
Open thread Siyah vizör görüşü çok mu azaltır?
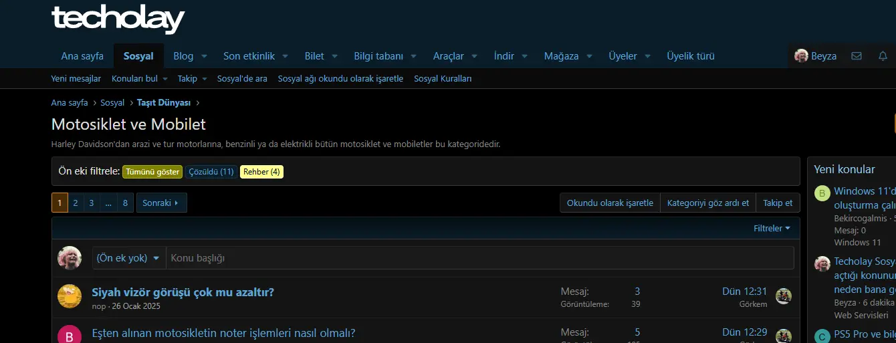(183, 292)
